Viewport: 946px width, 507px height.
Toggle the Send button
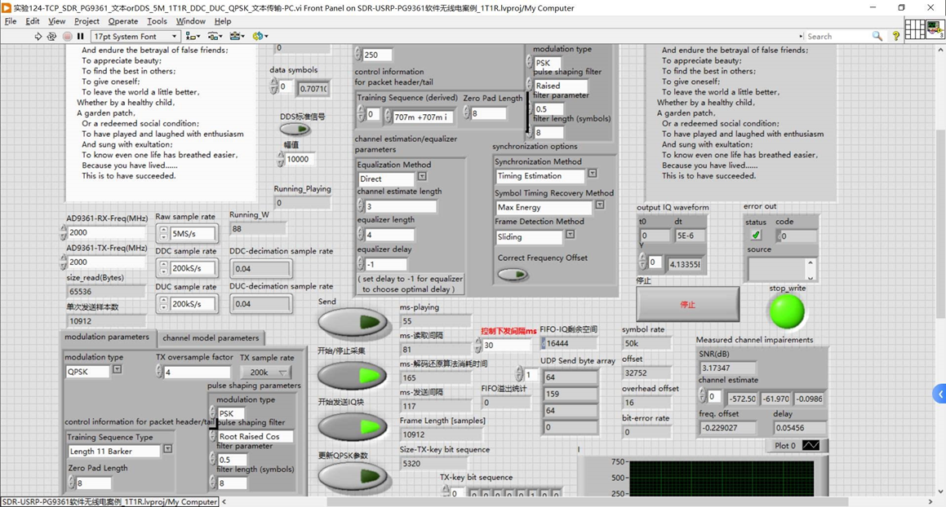353,322
